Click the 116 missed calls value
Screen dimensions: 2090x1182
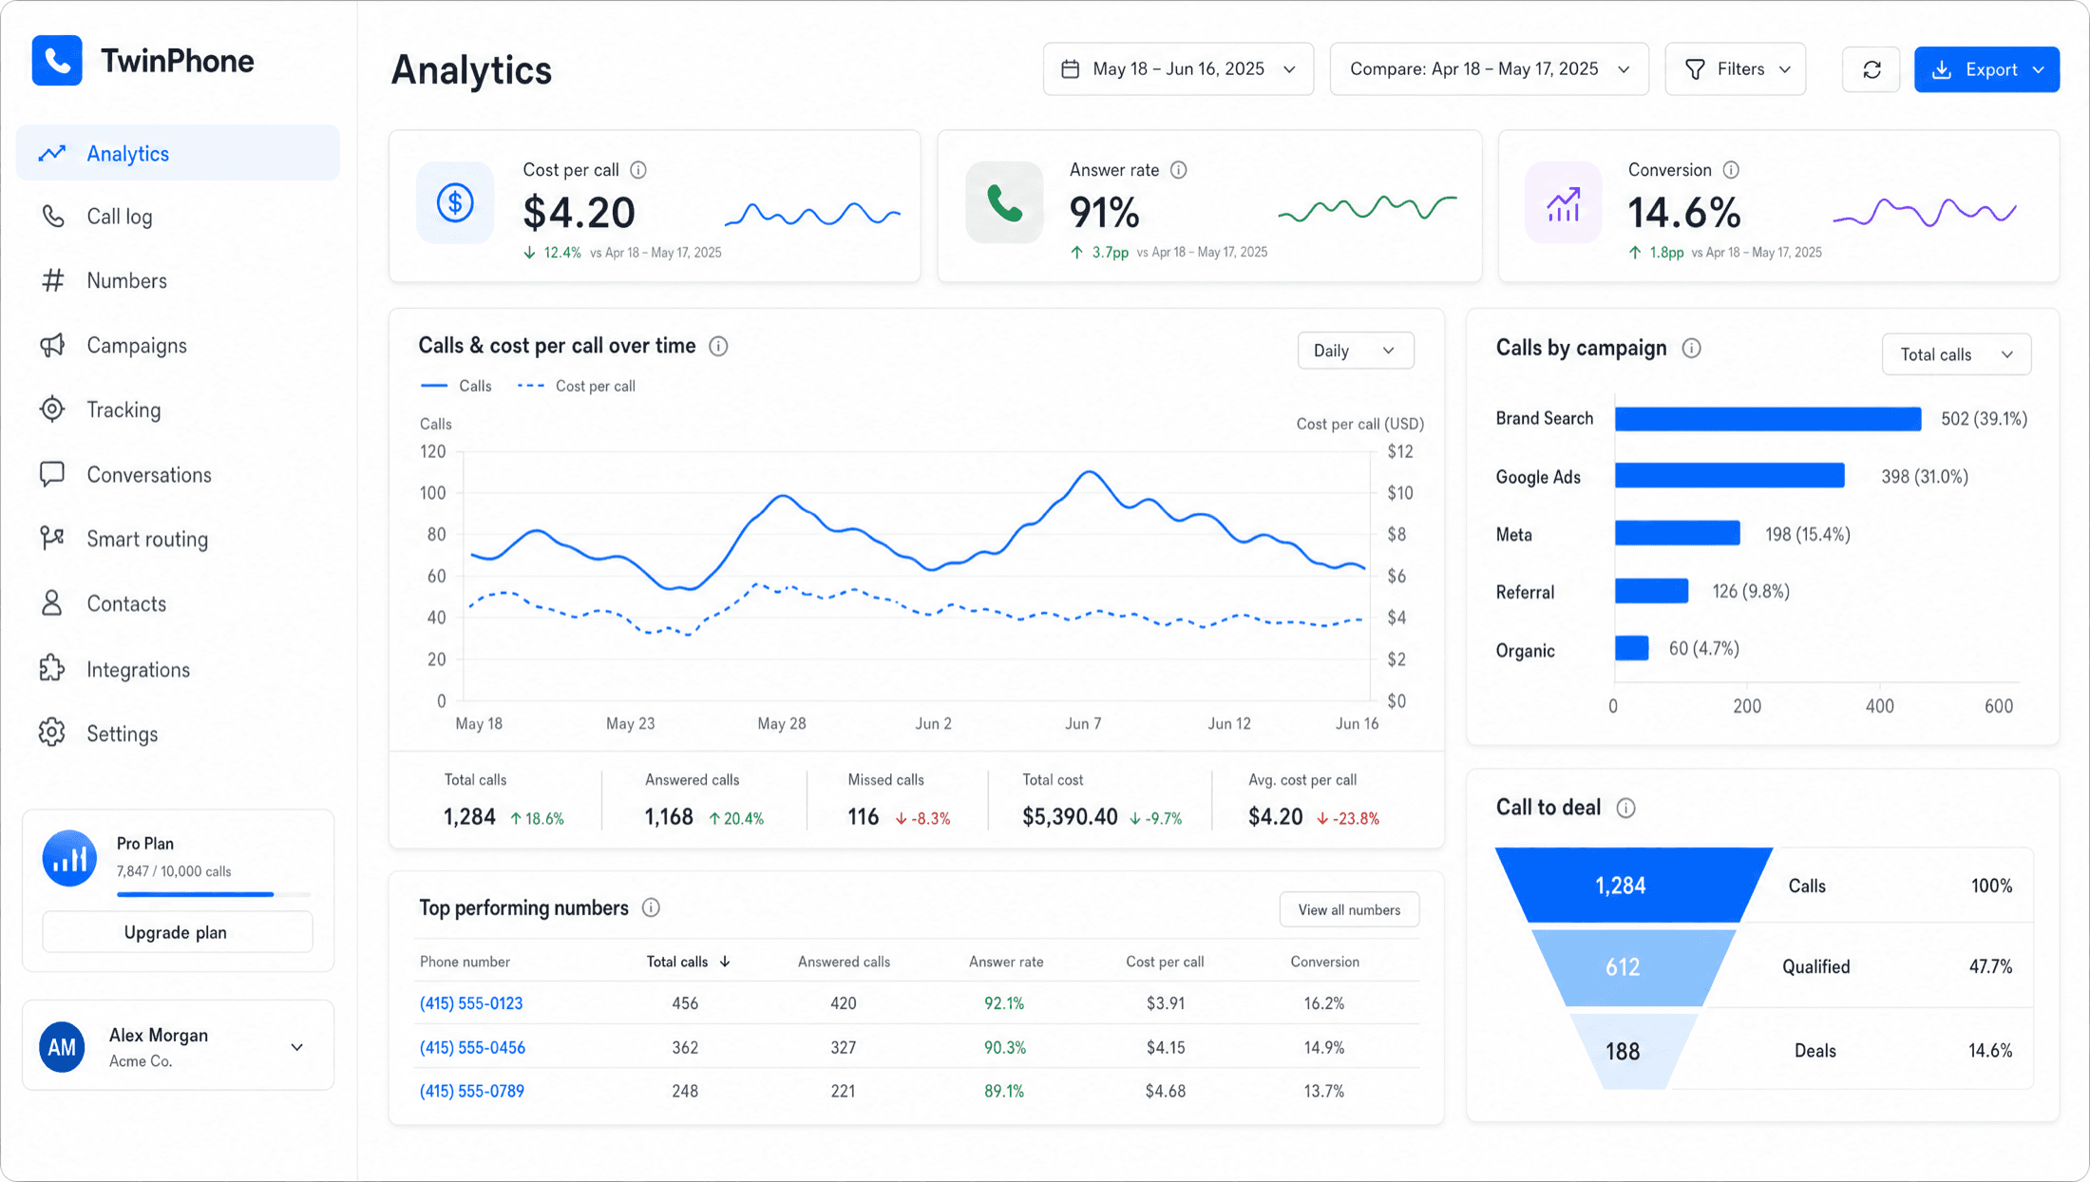pos(863,817)
